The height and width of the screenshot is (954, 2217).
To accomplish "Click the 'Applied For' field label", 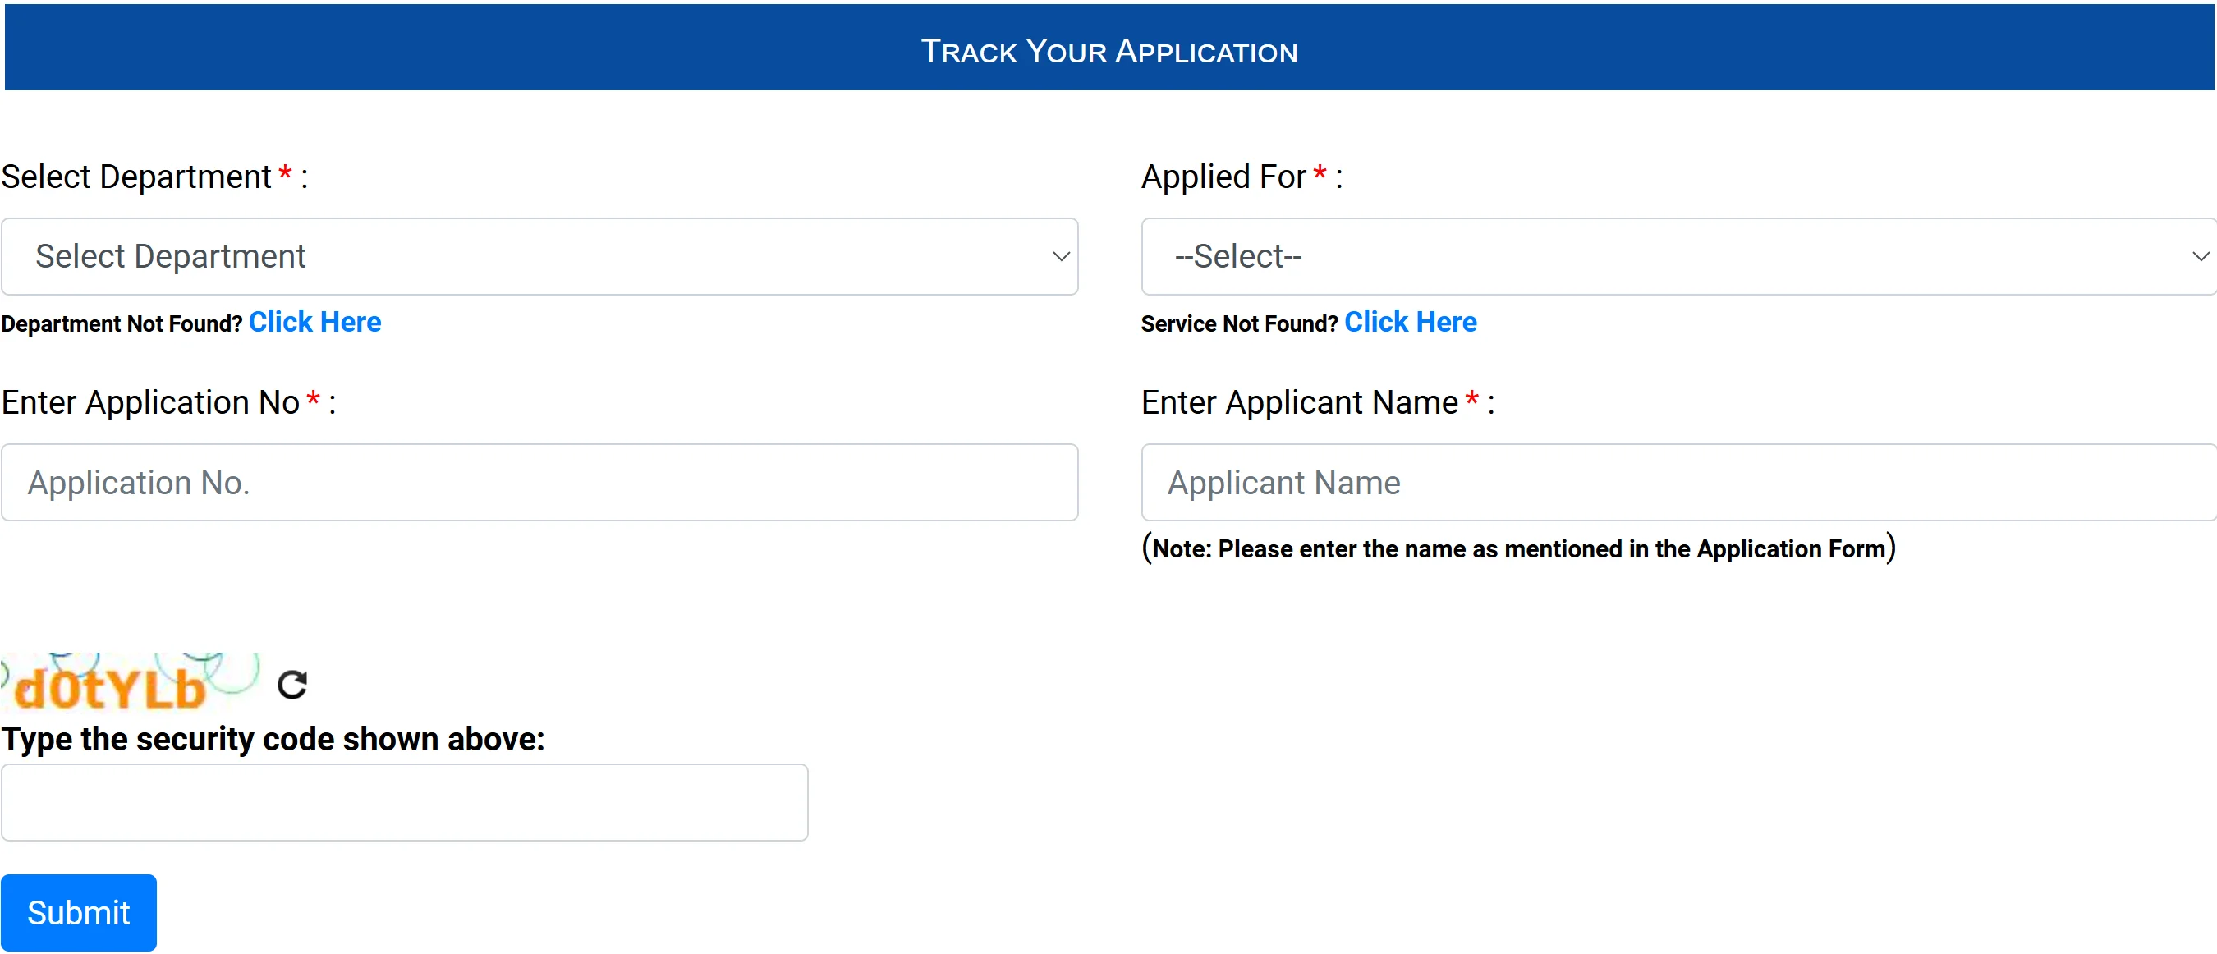I will point(1223,177).
